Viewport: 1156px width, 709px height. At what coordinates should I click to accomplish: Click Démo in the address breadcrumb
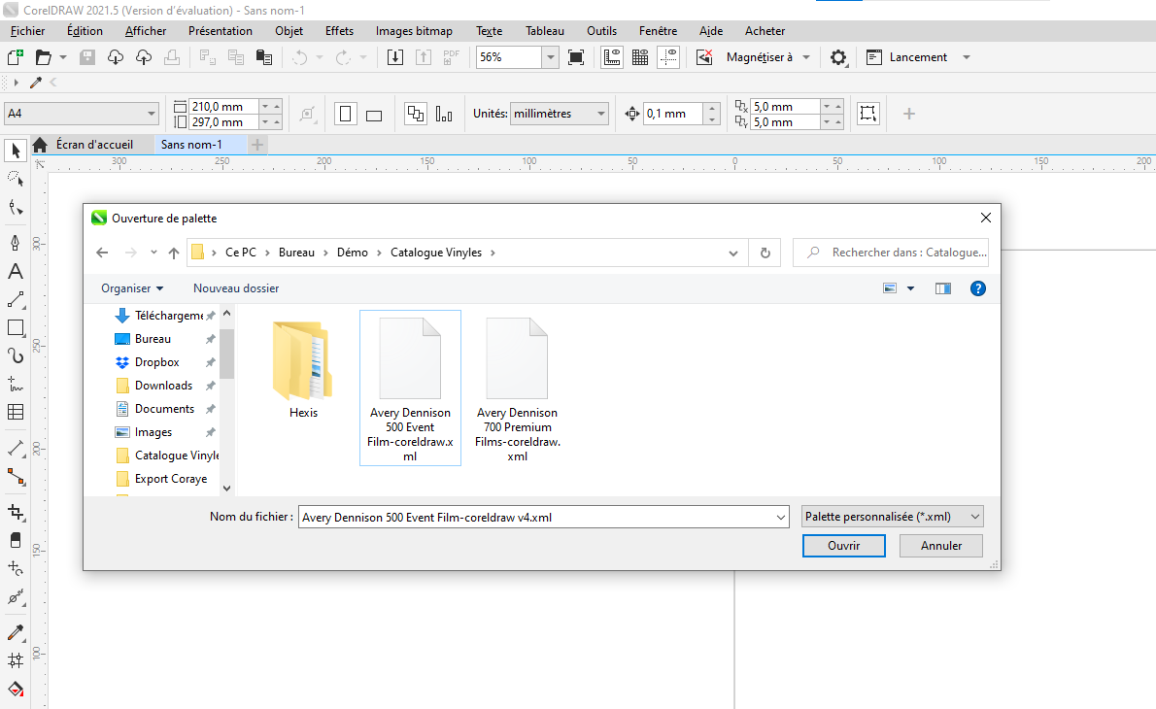pyautogui.click(x=353, y=253)
